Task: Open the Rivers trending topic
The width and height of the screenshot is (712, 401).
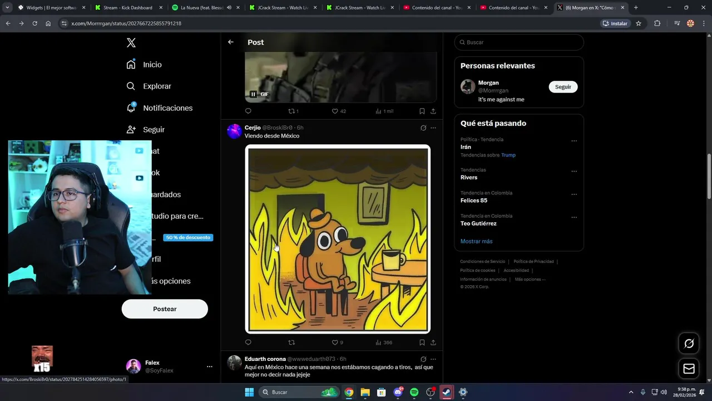Action: [469, 178]
